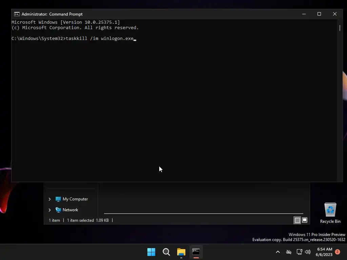Click the '1 item selected 1.09 KB' status text

pyautogui.click(x=88, y=220)
